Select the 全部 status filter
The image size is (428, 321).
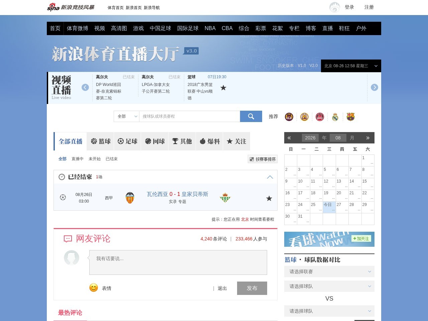click(63, 159)
